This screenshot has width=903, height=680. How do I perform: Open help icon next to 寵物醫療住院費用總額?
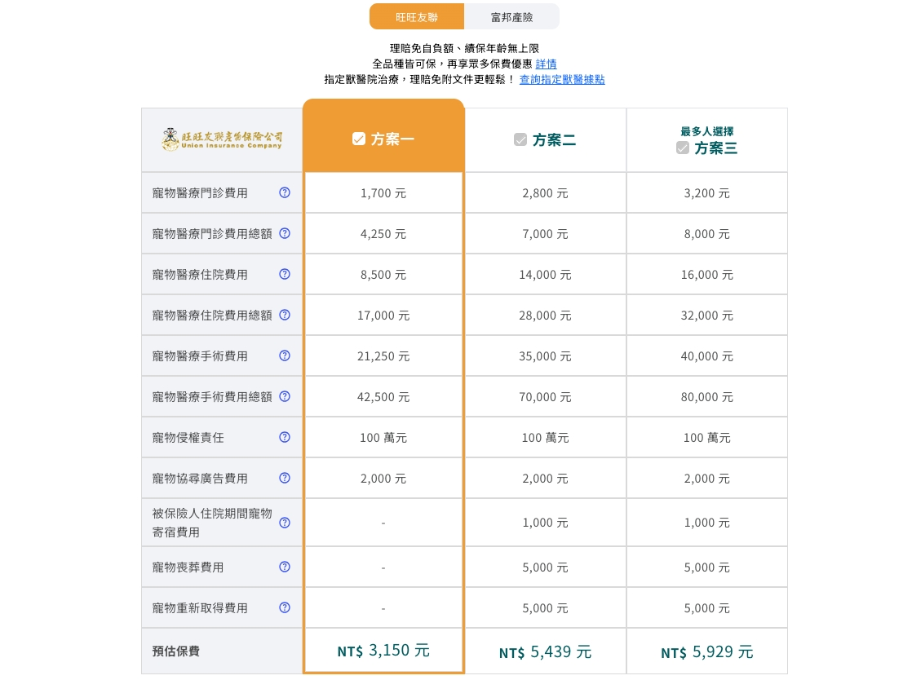tap(284, 315)
